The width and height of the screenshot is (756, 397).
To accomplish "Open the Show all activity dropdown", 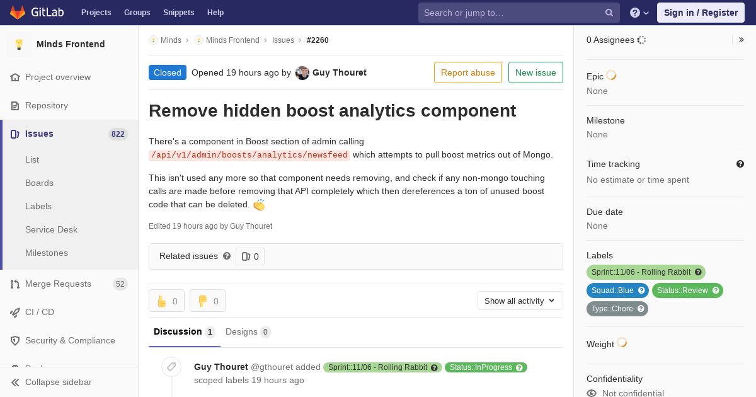I will (520, 301).
